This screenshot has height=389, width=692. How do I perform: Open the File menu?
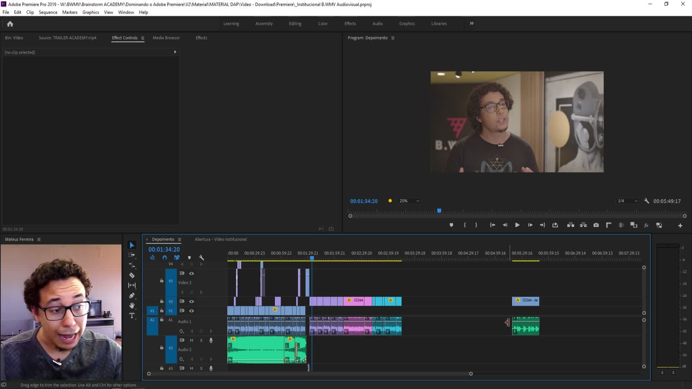[x=6, y=12]
